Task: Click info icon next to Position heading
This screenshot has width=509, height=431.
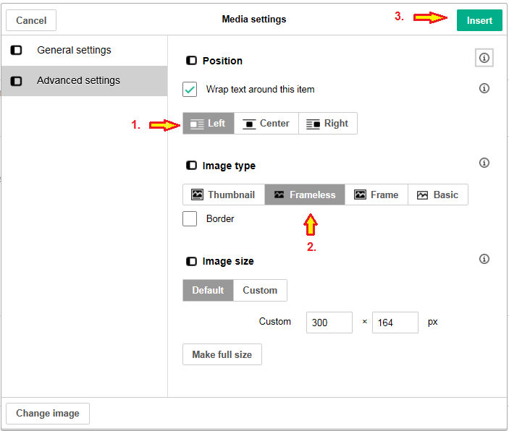Action: (x=484, y=58)
